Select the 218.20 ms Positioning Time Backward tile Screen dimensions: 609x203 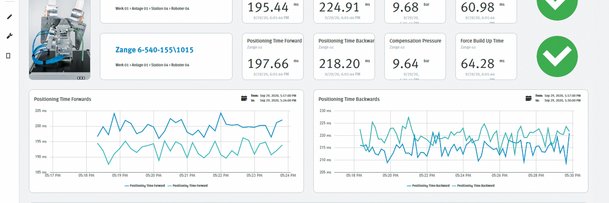(x=345, y=57)
